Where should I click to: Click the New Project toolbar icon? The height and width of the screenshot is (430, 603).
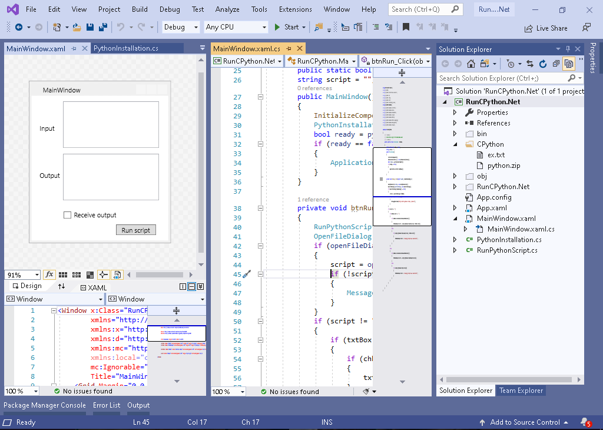pyautogui.click(x=57, y=27)
